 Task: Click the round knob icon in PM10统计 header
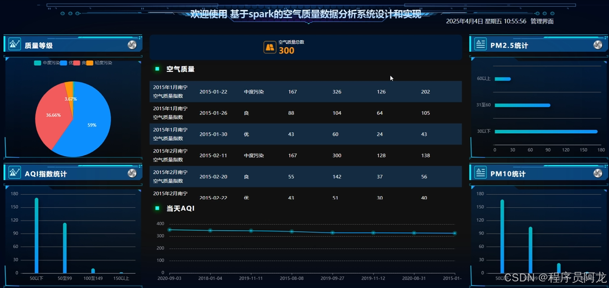click(598, 173)
